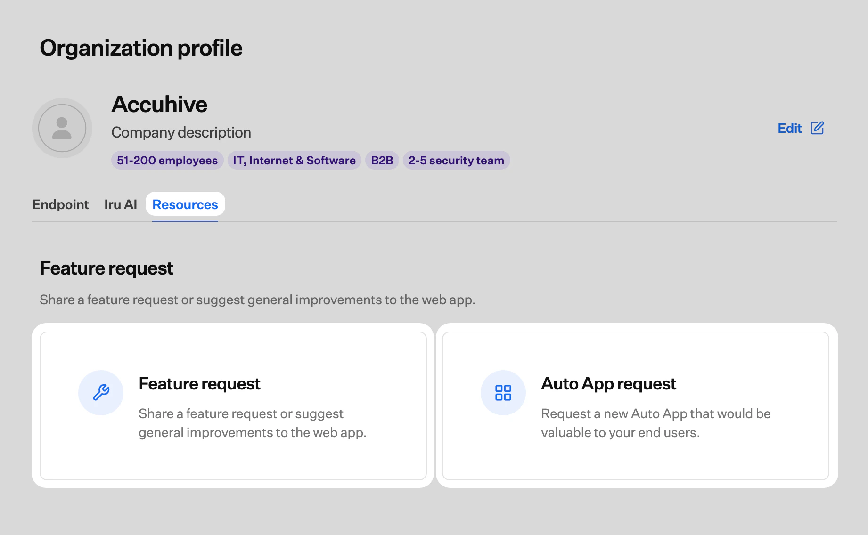868x535 pixels.
Task: Click the grid icon on Auto App request card
Action: click(503, 392)
